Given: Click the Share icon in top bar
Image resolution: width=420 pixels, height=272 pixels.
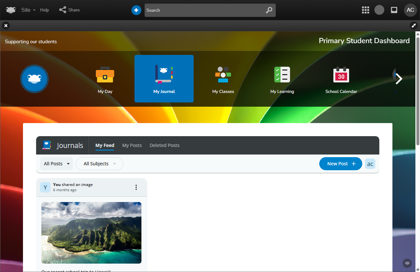Looking at the screenshot, I should (63, 10).
